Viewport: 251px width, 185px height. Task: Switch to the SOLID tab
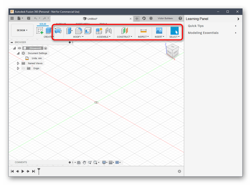(x=43, y=24)
